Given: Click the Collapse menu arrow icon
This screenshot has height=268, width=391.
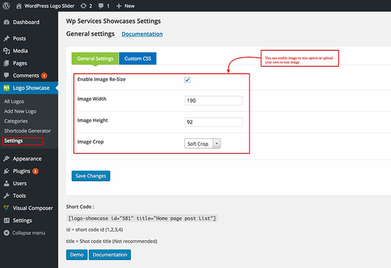Looking at the screenshot, I should click(7, 233).
